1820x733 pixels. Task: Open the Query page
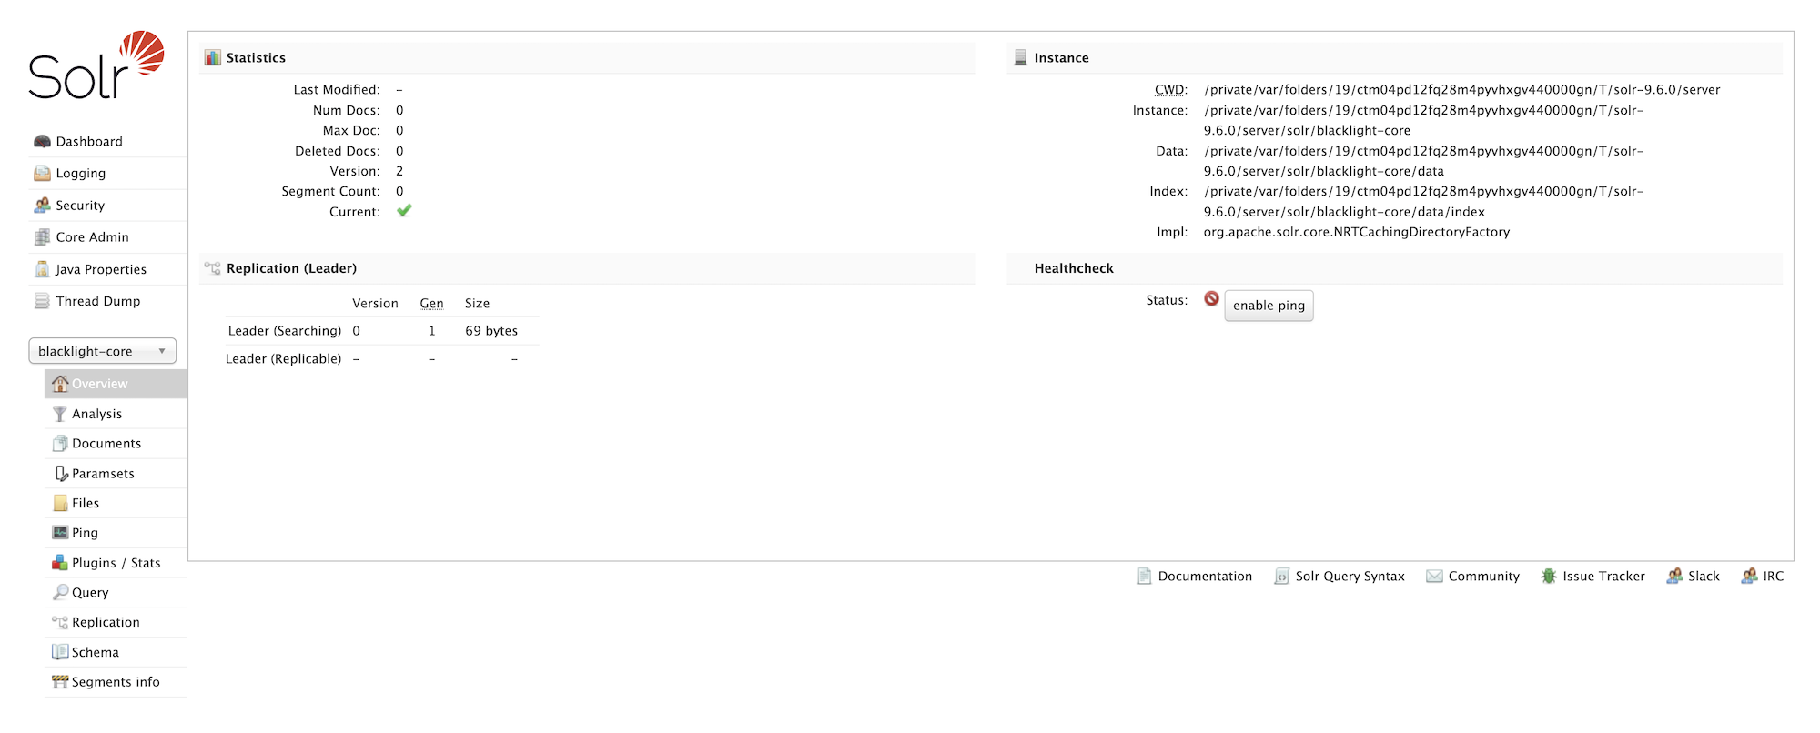(90, 593)
